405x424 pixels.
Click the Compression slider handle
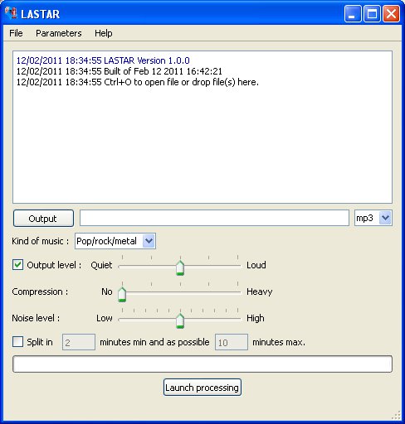point(122,294)
